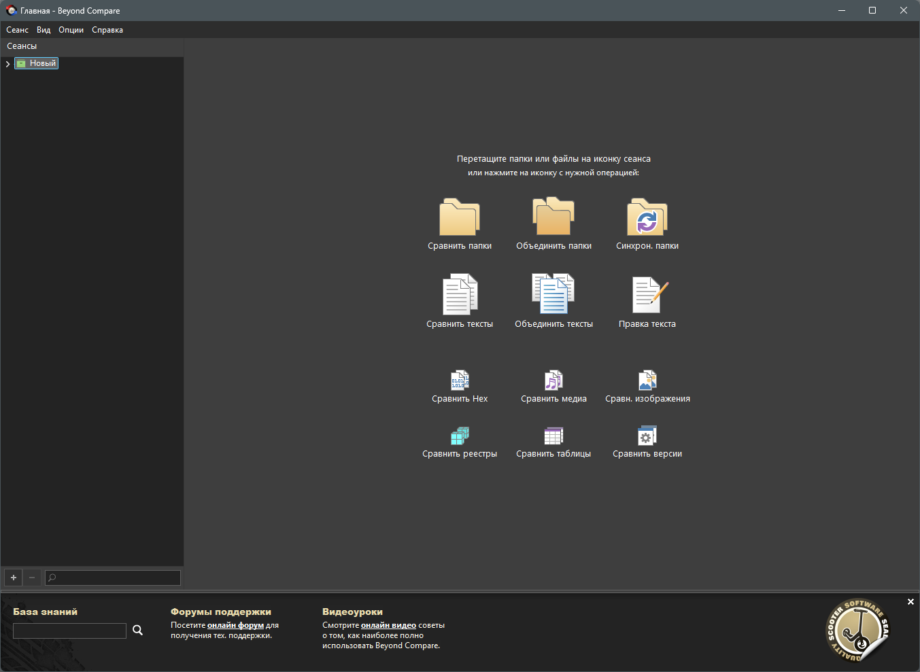Image resolution: width=920 pixels, height=672 pixels.
Task: Focus the session filter search field
Action: (113, 578)
